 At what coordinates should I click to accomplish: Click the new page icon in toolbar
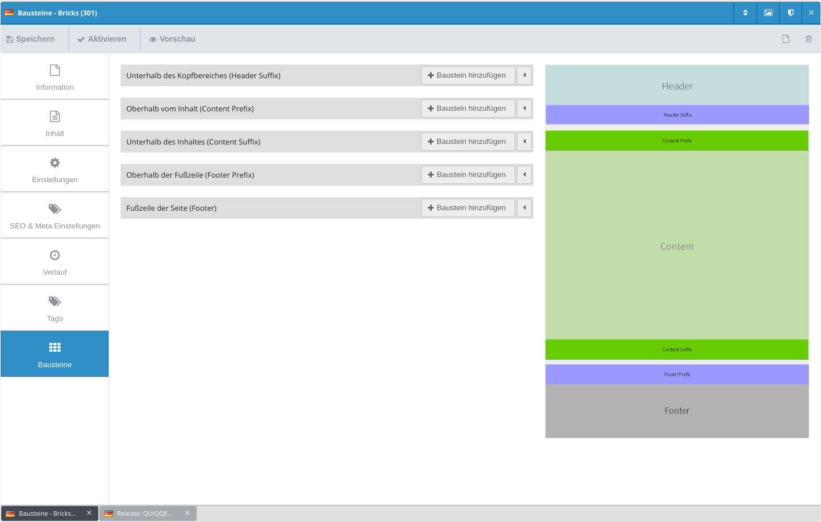pyautogui.click(x=786, y=39)
